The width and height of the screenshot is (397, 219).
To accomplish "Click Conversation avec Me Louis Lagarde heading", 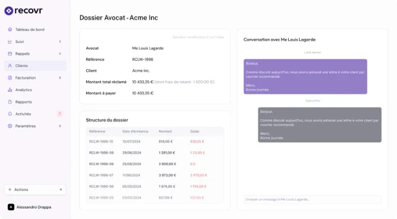I will coord(280,40).
